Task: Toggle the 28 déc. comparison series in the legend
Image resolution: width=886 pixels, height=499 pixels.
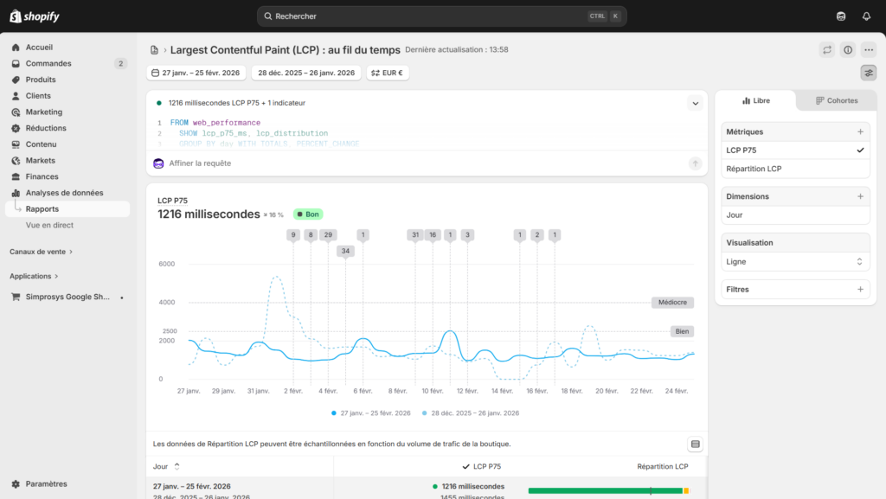Action: (472, 413)
